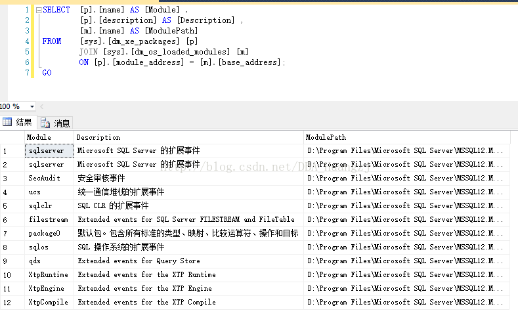
Task: Click the ModulePath cell in the XtpCompile row
Action: tap(406, 302)
